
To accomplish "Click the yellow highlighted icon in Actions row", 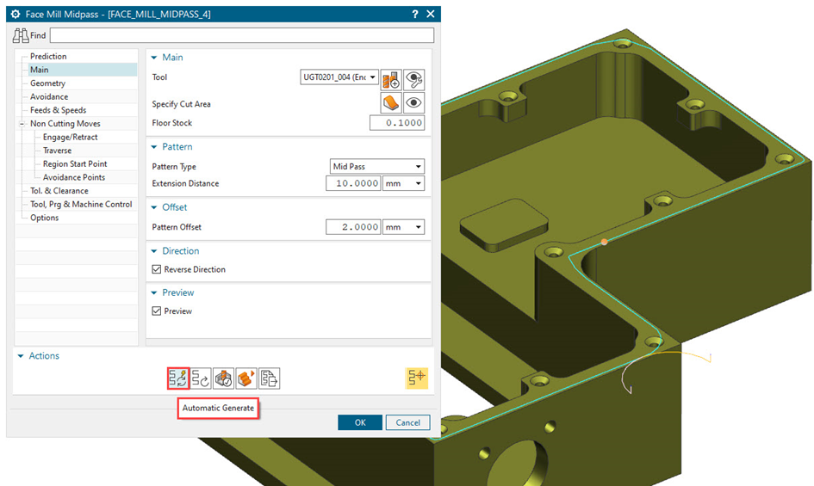I will pos(417,378).
